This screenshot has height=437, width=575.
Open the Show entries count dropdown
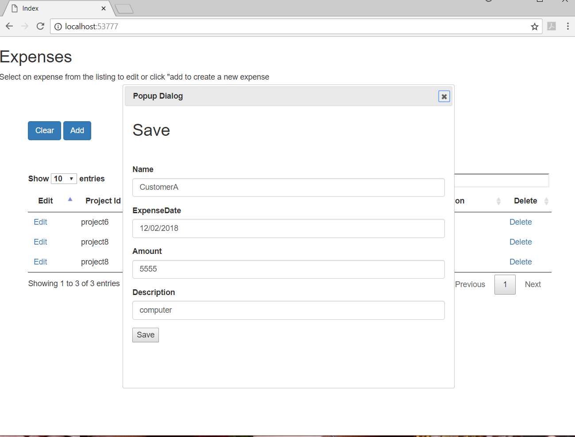64,179
